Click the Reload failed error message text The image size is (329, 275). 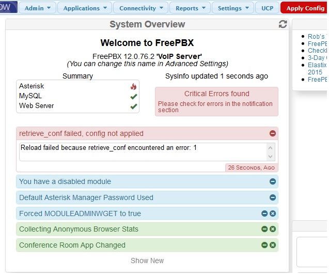[x=108, y=147]
